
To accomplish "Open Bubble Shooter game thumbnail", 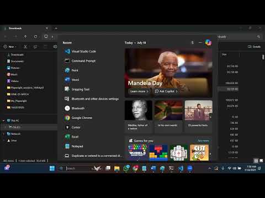I will pos(137,152).
